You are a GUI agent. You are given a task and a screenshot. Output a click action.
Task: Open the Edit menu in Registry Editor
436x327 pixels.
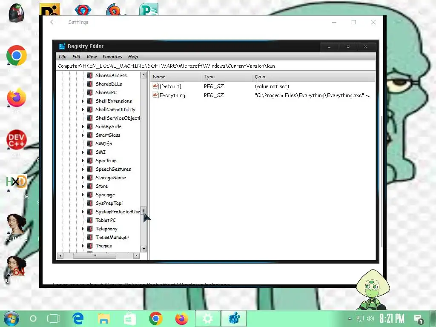76,57
